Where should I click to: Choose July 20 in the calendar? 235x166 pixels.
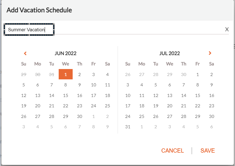[x=170, y=106]
